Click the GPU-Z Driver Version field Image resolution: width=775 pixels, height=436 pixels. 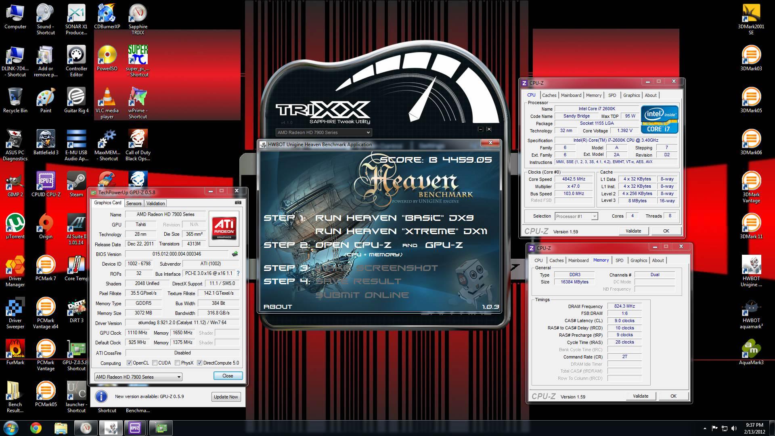[x=182, y=323]
